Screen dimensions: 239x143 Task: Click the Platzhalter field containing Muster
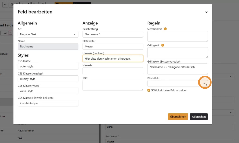click(113, 46)
